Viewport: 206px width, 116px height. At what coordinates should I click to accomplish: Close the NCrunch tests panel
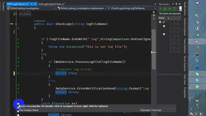pyautogui.click(x=180, y=4)
